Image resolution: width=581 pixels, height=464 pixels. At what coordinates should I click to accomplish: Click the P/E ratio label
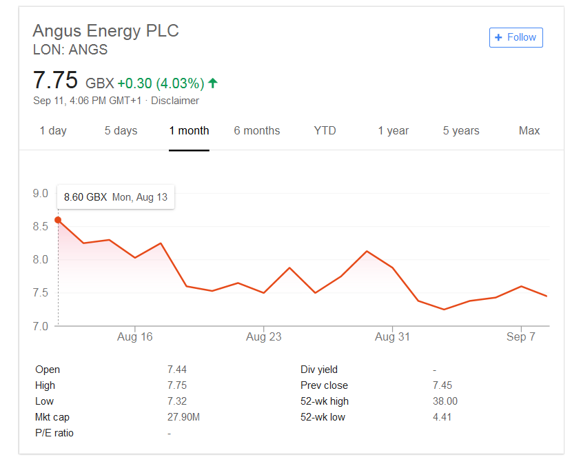point(54,433)
